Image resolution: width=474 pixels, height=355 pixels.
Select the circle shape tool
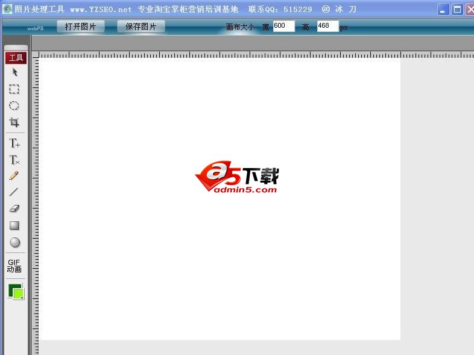point(14,242)
